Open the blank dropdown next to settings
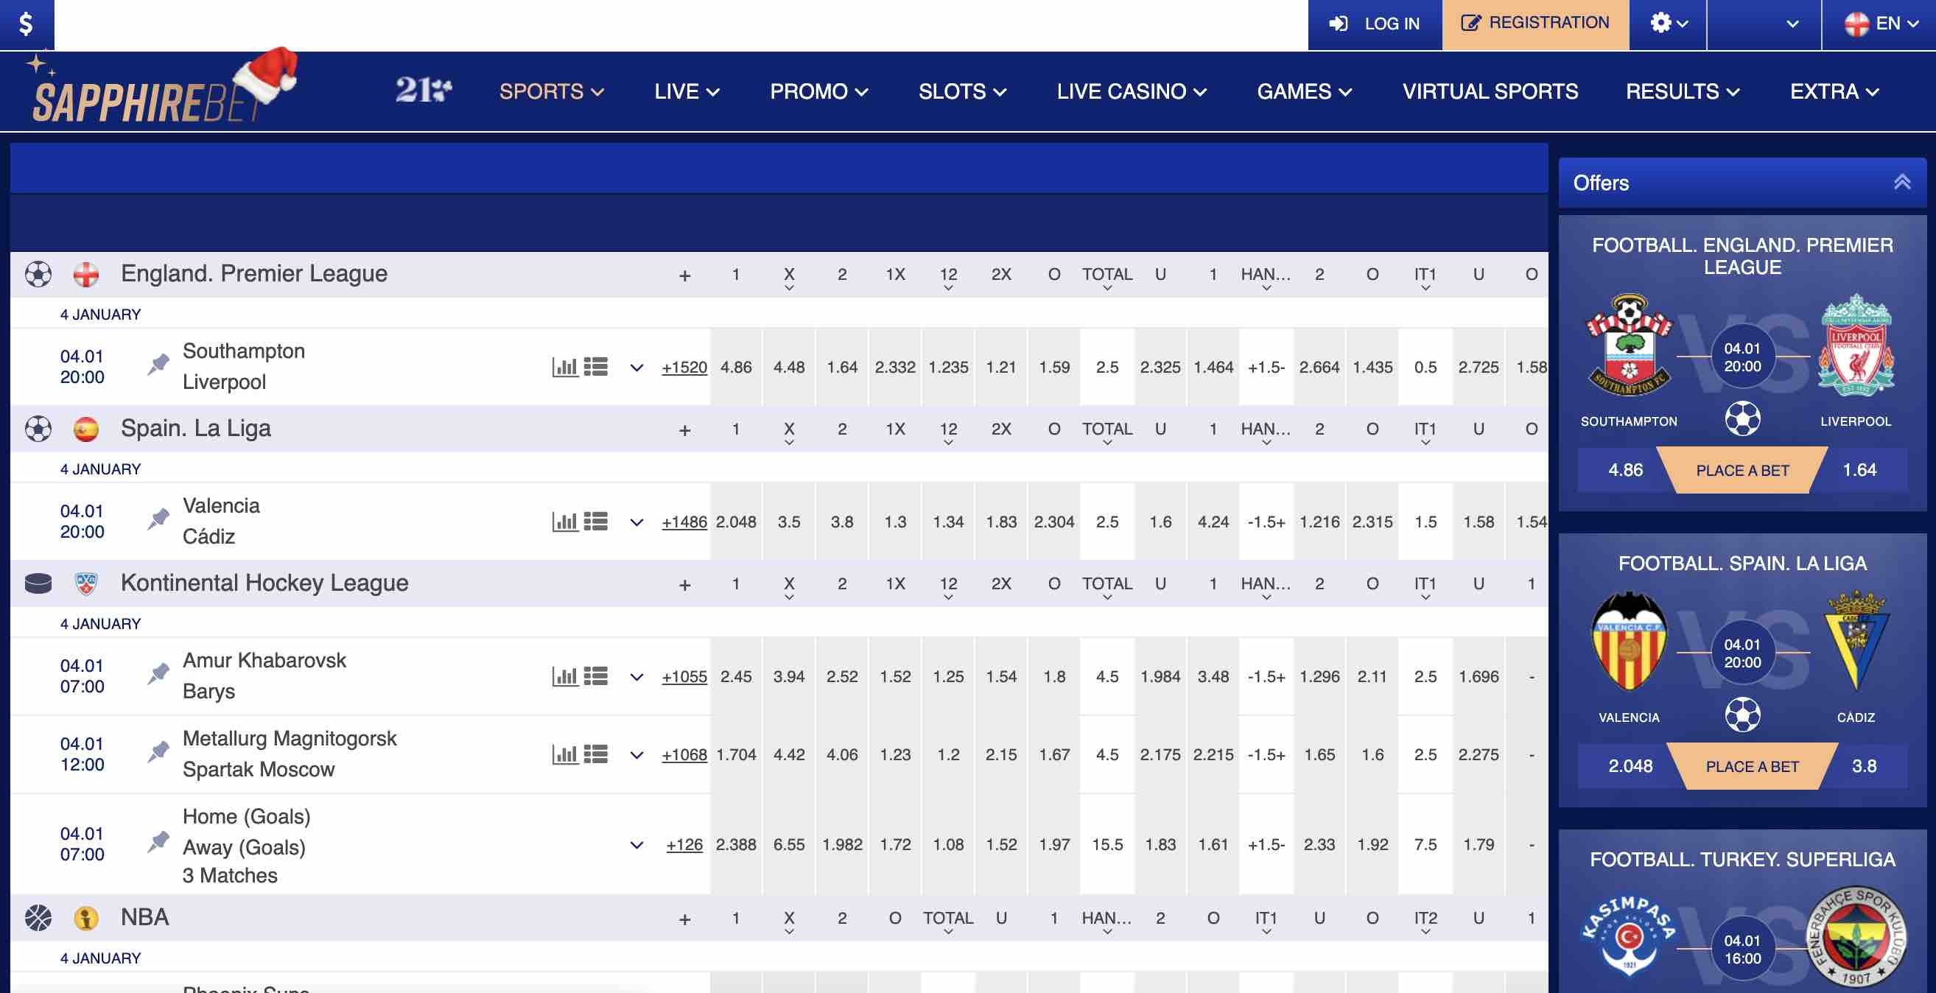 click(x=1764, y=24)
